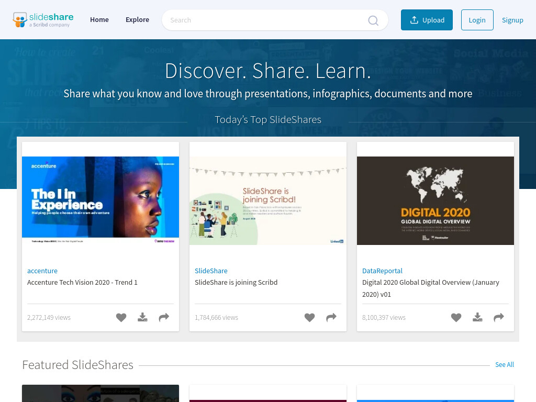Click the Login button
The height and width of the screenshot is (402, 536).
click(477, 20)
